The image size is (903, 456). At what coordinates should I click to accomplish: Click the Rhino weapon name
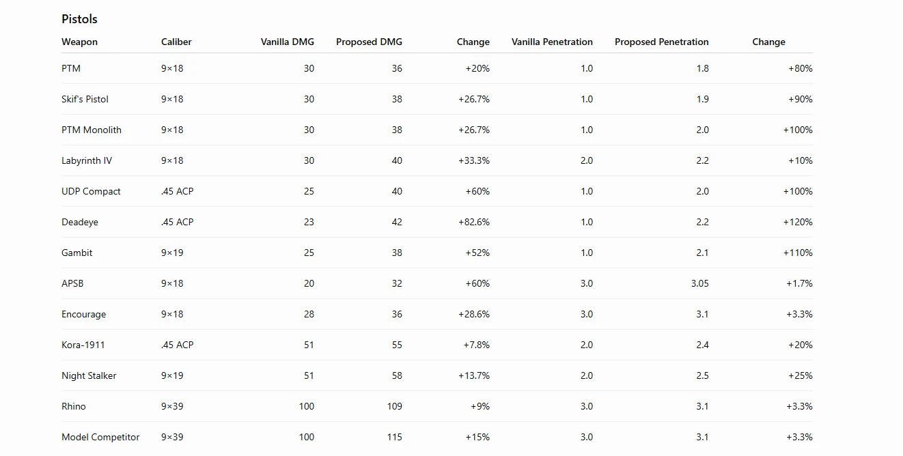74,406
